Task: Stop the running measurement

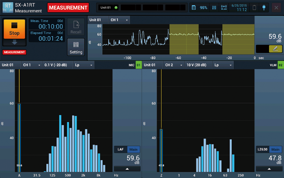Action: pos(14,29)
